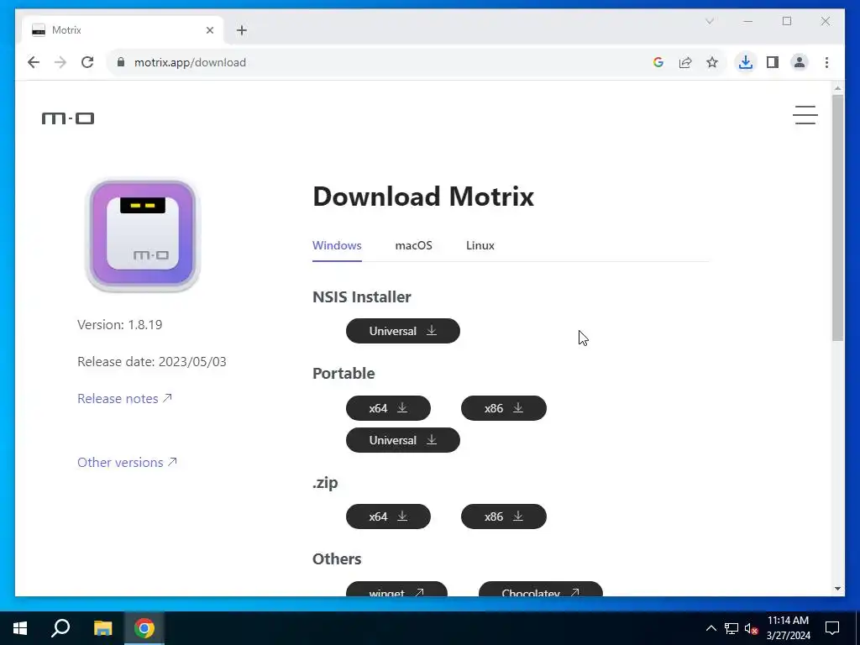Download the NSIS Installer Universal build

point(402,331)
